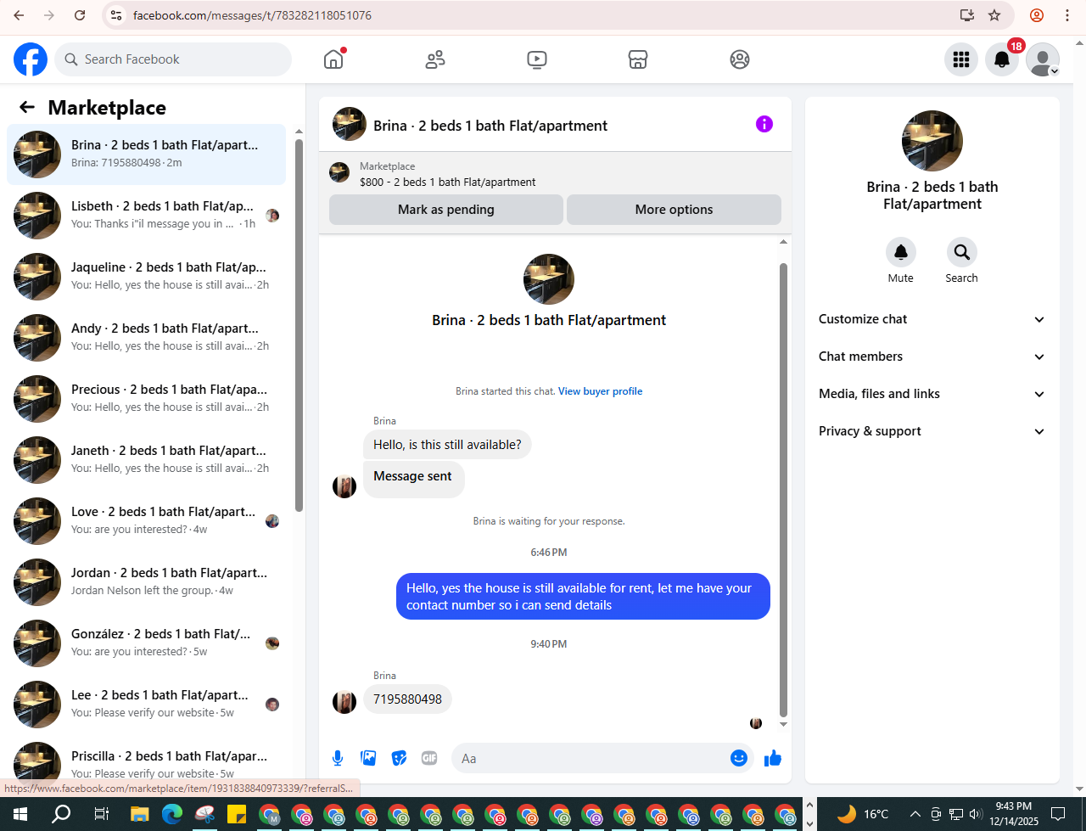
Task: Open the González conversation
Action: pyautogui.click(x=146, y=643)
